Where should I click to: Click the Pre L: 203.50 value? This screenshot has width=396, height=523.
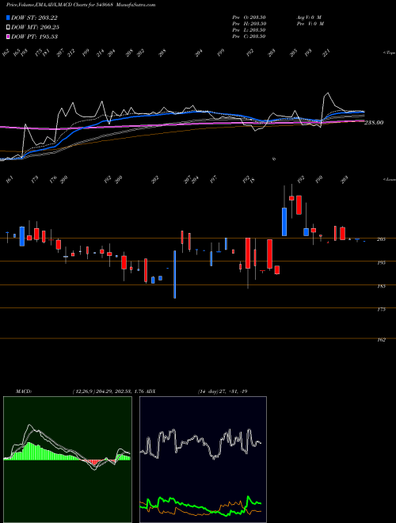249,30
